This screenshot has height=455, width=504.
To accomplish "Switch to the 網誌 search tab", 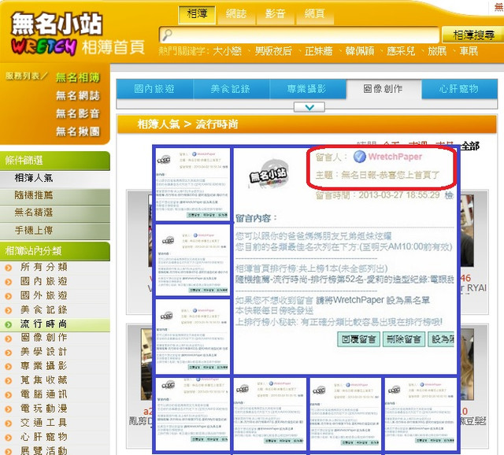I will (236, 15).
